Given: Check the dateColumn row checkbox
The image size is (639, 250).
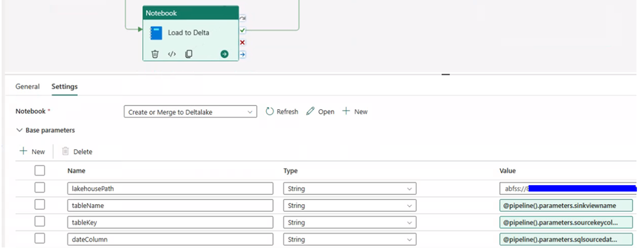Looking at the screenshot, I should click(39, 238).
